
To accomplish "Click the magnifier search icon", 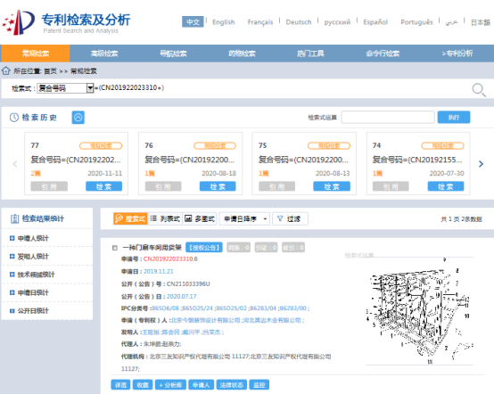I will pyautogui.click(x=479, y=90).
